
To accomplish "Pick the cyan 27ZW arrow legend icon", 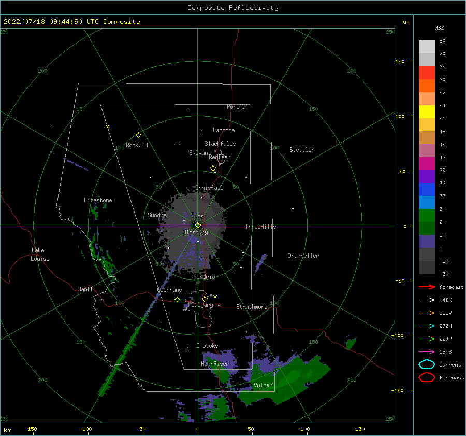I will pos(427,326).
